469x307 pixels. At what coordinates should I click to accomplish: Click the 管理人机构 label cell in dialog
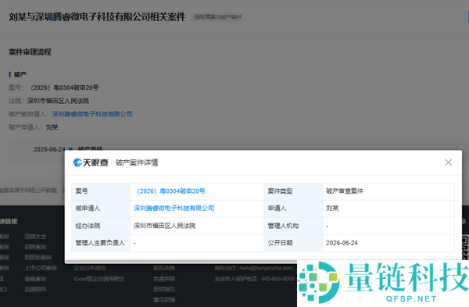point(293,226)
